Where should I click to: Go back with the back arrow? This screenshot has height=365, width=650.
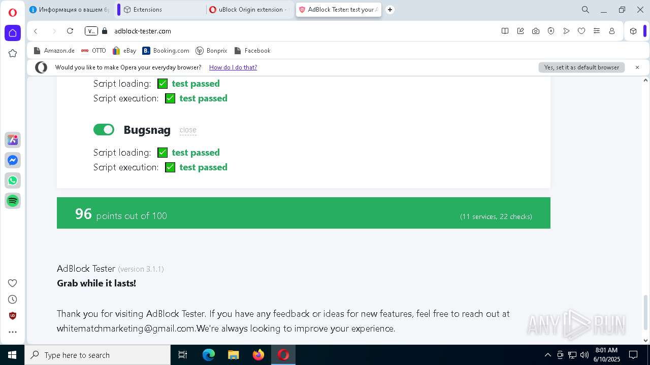pyautogui.click(x=36, y=31)
